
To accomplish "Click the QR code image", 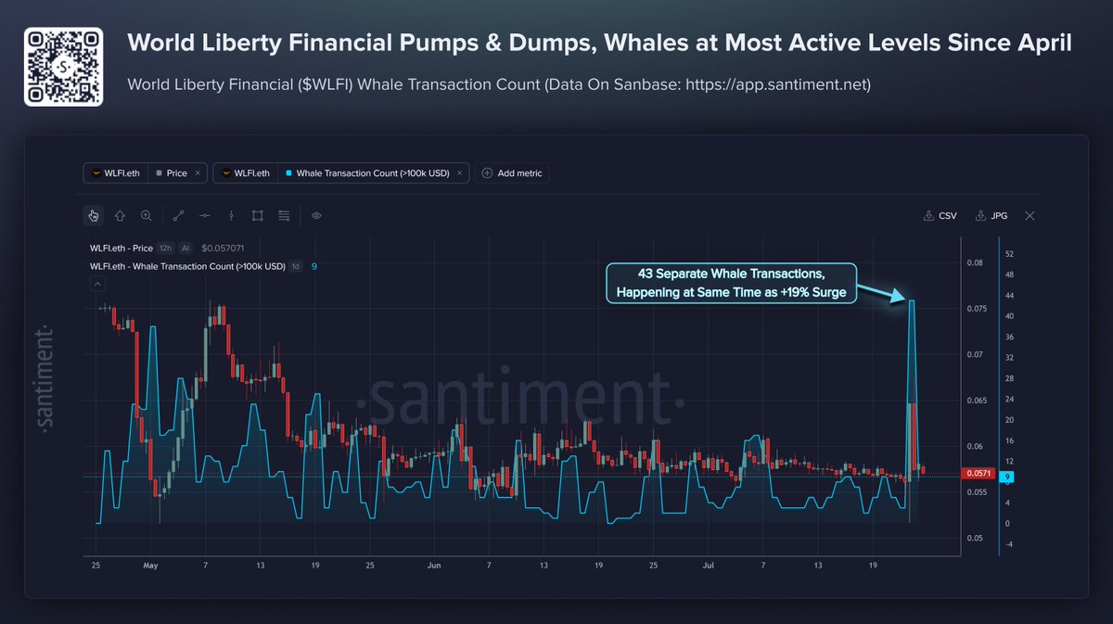I will [x=63, y=66].
